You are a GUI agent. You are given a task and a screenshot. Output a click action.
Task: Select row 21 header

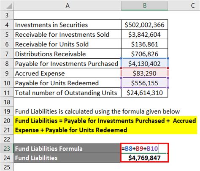point(7,130)
